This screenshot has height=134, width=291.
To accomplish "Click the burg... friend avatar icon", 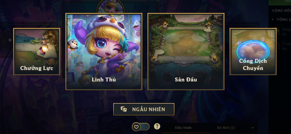I will (x=277, y=31).
